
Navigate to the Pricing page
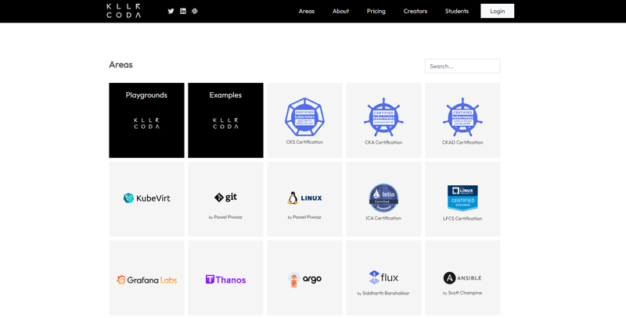coord(376,11)
